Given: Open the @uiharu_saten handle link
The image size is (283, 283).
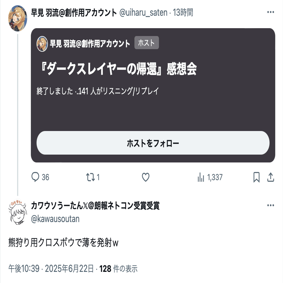Looking at the screenshot, I should pos(143,12).
